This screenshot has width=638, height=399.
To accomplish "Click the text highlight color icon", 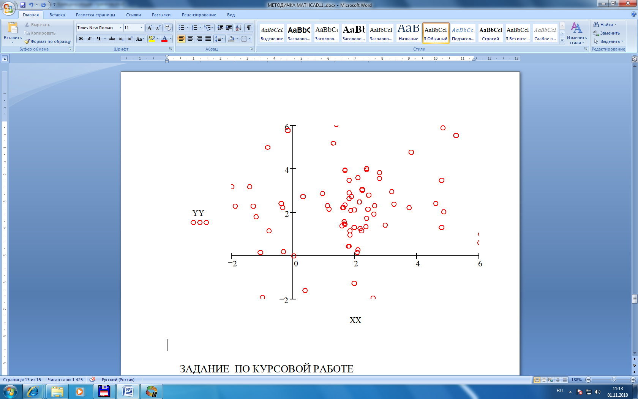I will tap(152, 39).
